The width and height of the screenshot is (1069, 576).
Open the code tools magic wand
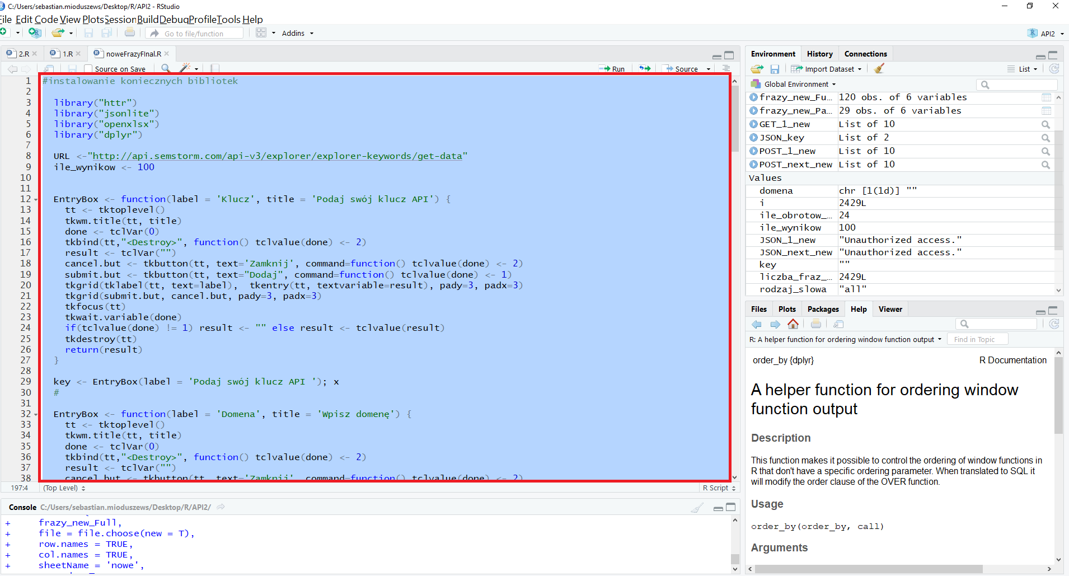pyautogui.click(x=185, y=68)
